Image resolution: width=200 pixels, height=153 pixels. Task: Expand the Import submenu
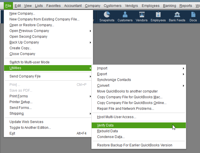tap(102, 68)
